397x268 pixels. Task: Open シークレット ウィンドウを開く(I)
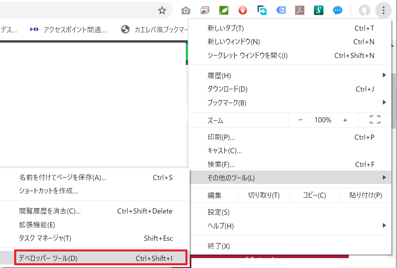[x=290, y=55]
